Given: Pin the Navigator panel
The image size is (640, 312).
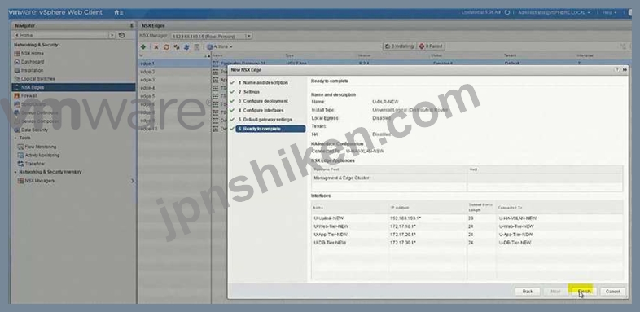Looking at the screenshot, I should [x=131, y=25].
